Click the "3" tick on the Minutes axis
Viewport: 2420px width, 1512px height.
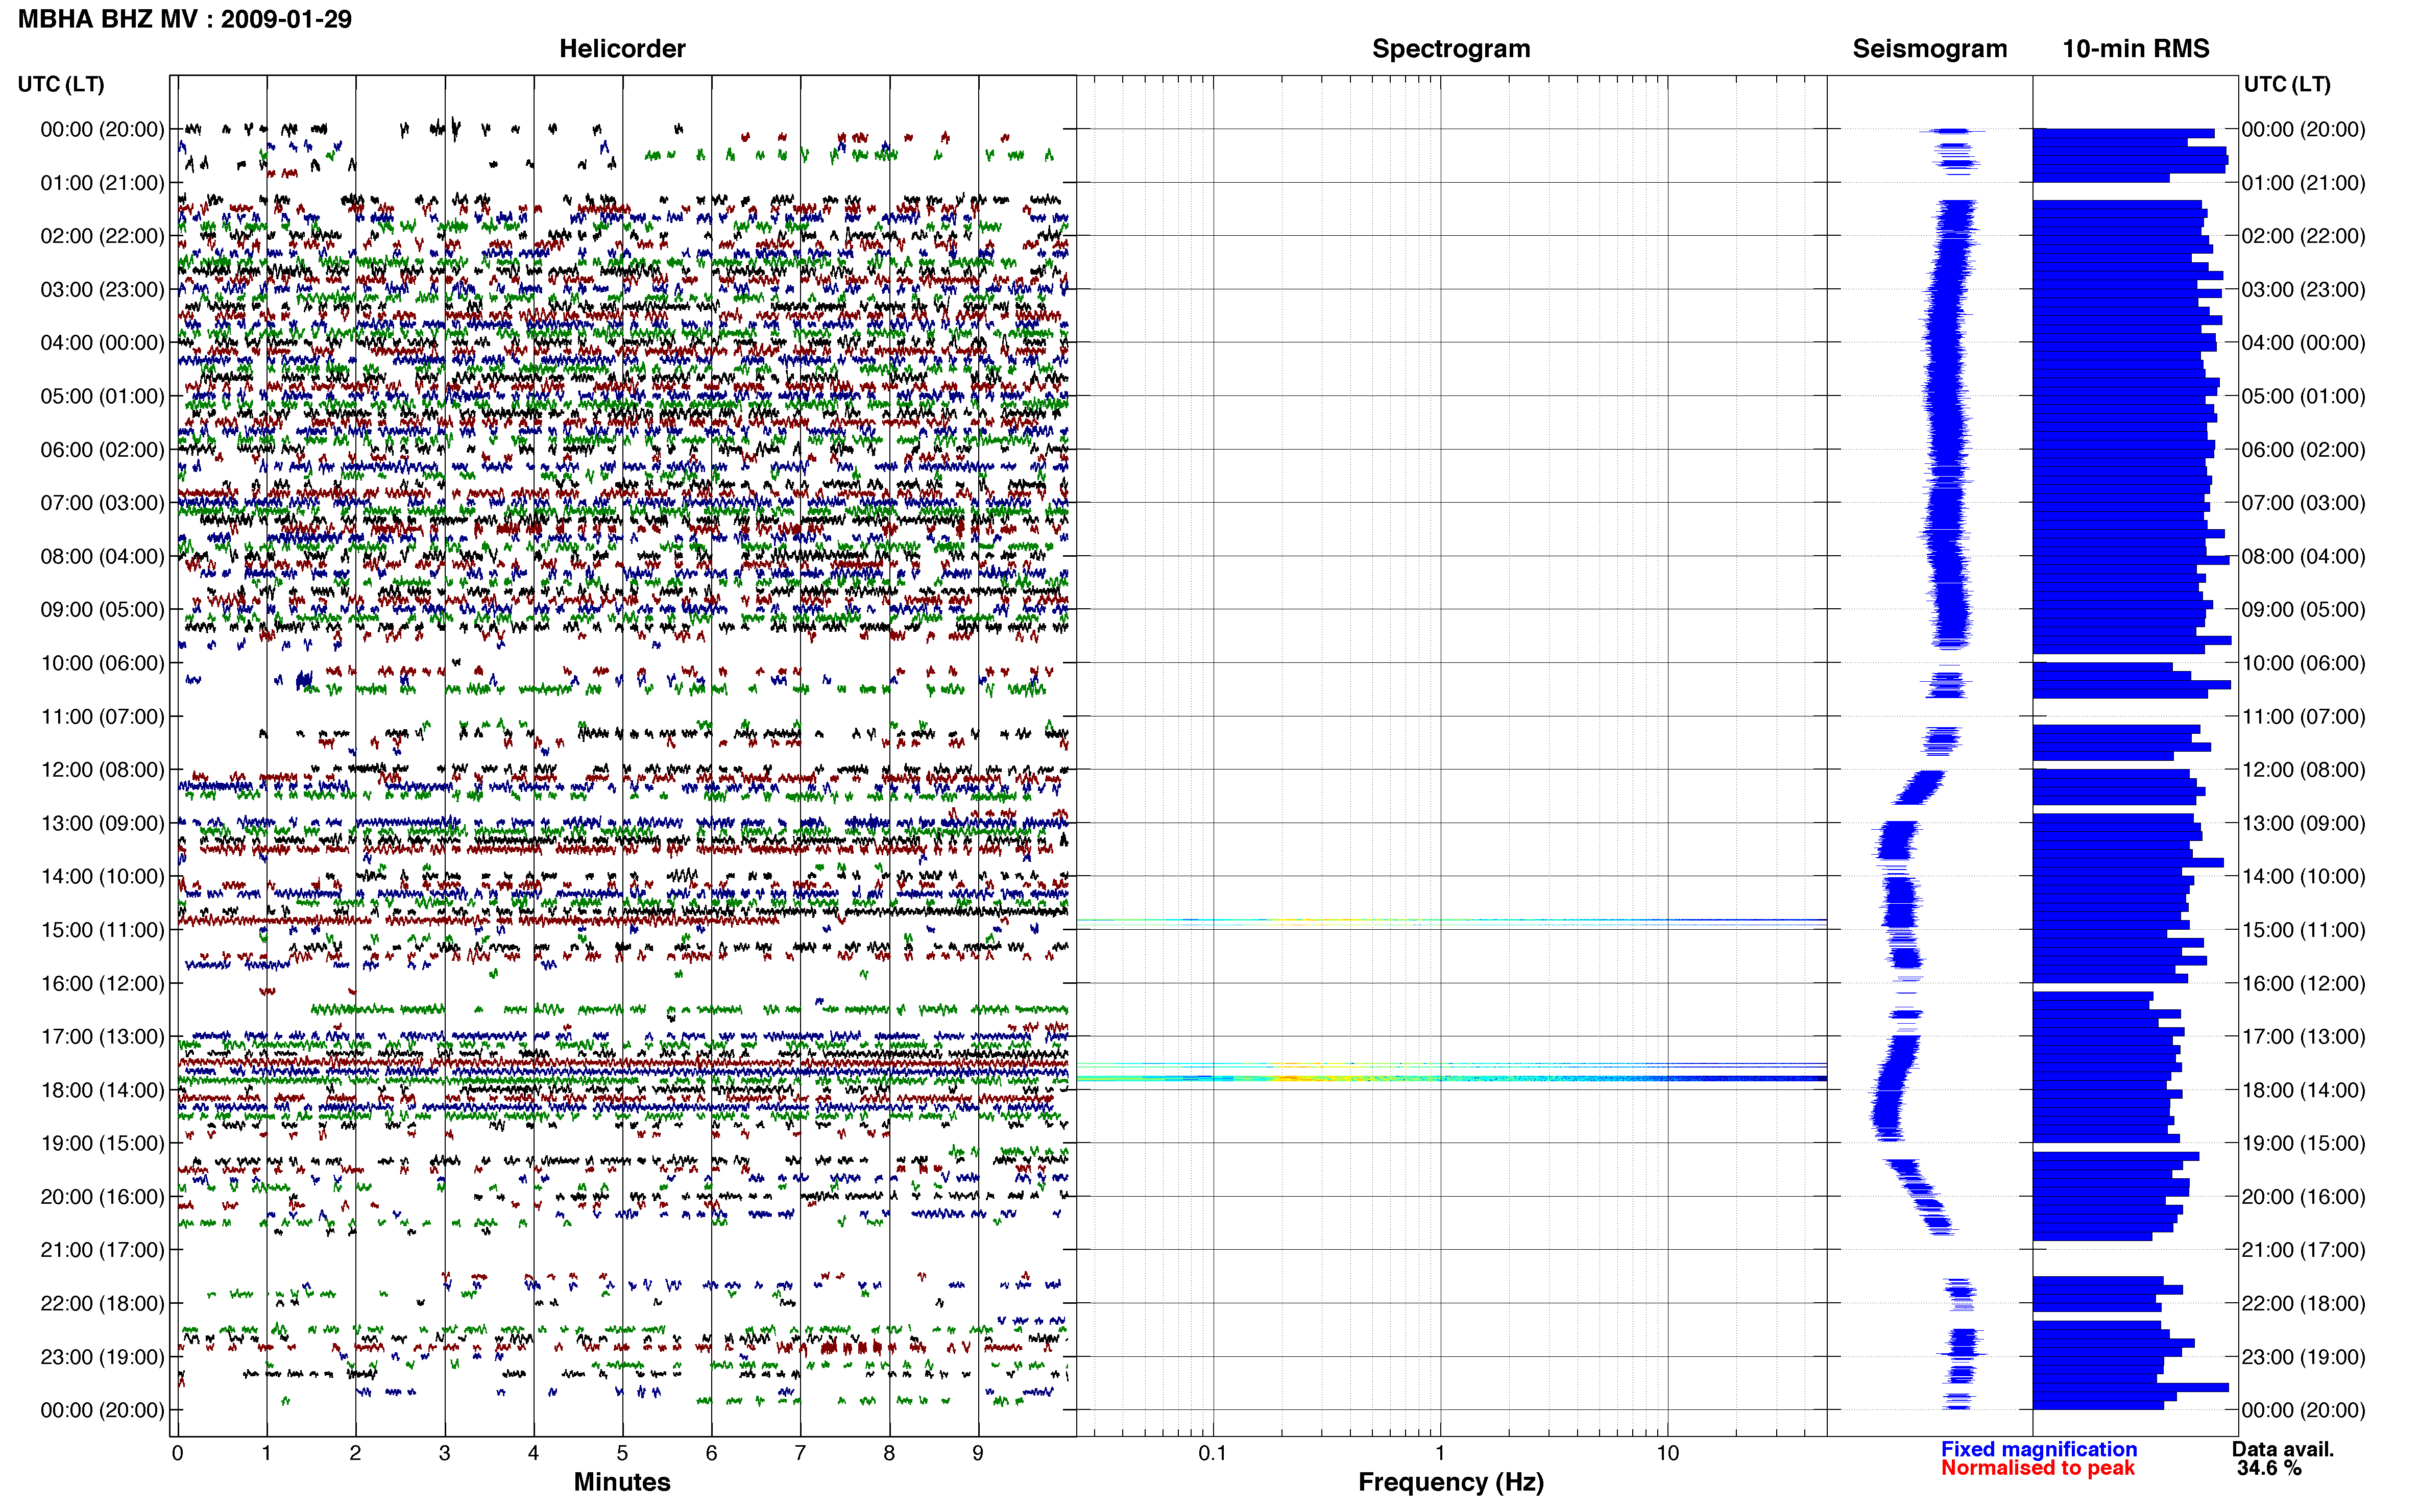(444, 1454)
